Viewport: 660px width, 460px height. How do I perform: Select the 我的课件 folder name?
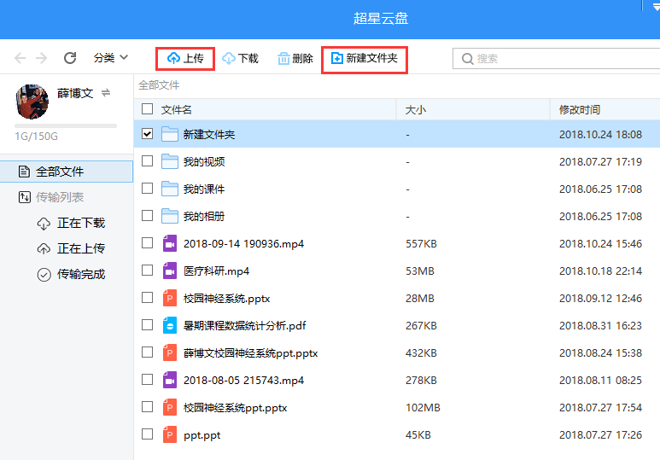(204, 189)
